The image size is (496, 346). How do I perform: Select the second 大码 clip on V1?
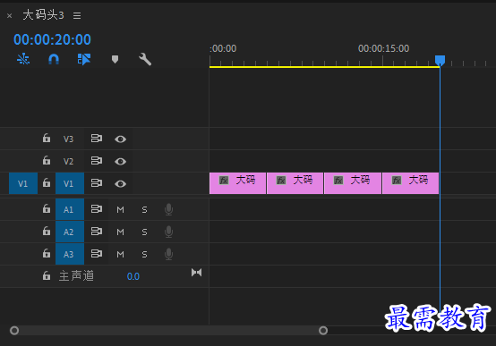[295, 183]
